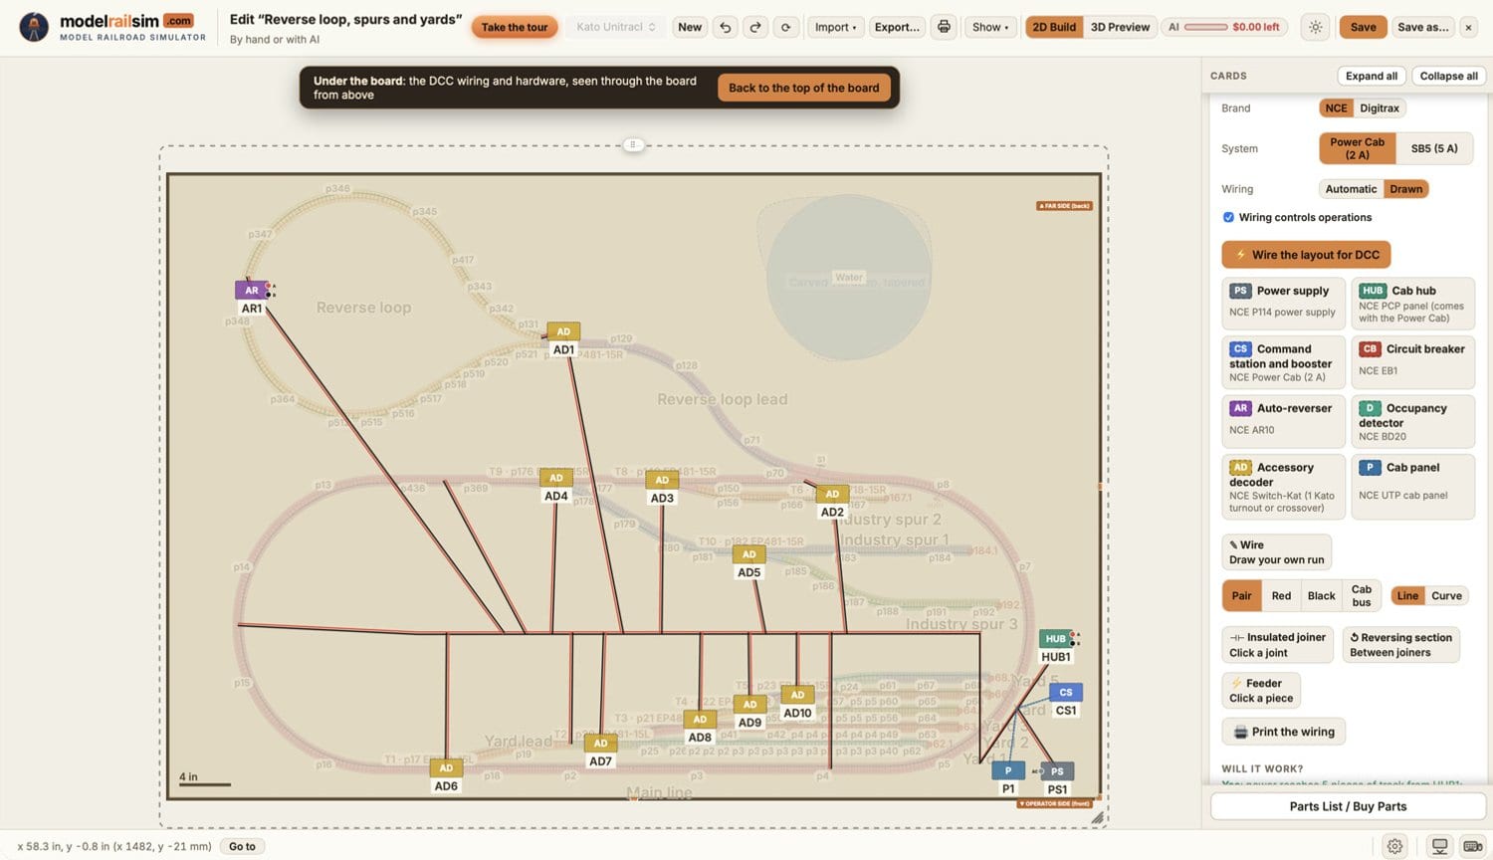Click the keyboard camera icon in status bar
Viewport: 1493px width, 860px height.
[x=1473, y=846]
